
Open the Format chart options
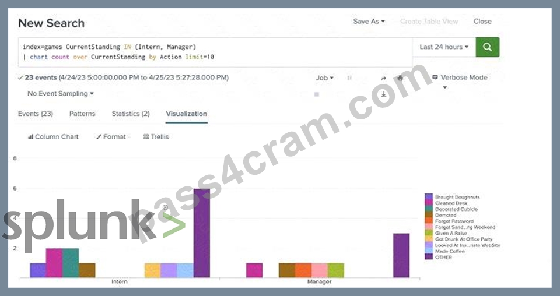click(111, 136)
